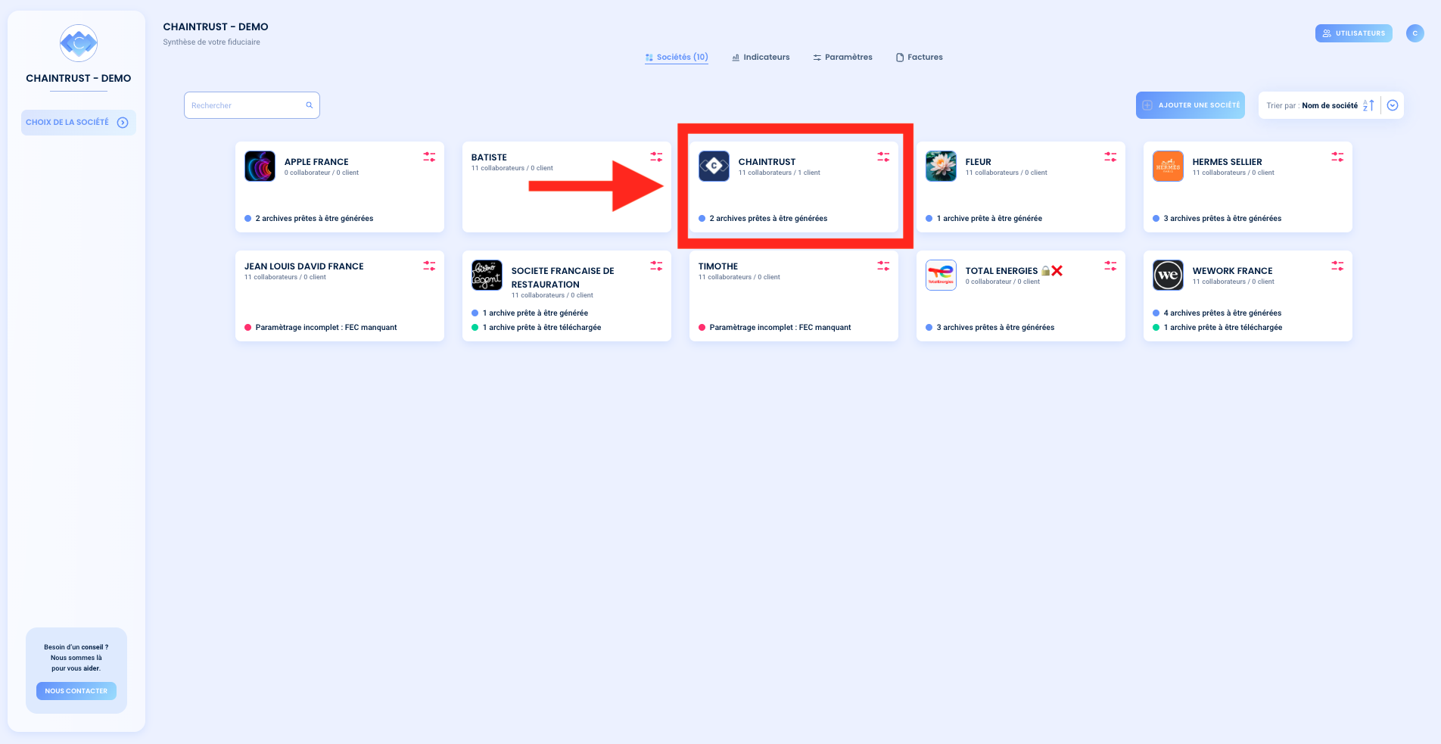Open settings icon on TIMOTHE card
The height and width of the screenshot is (744, 1441).
pyautogui.click(x=883, y=266)
